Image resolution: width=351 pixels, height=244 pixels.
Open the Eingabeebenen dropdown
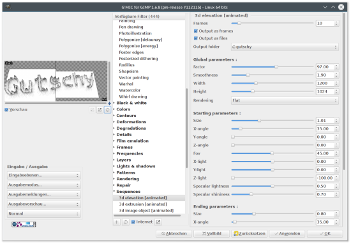point(44,176)
